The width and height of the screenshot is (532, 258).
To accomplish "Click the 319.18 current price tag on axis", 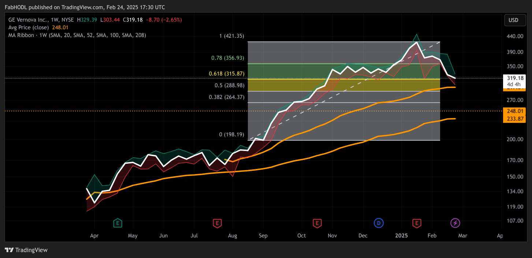I will (515, 78).
